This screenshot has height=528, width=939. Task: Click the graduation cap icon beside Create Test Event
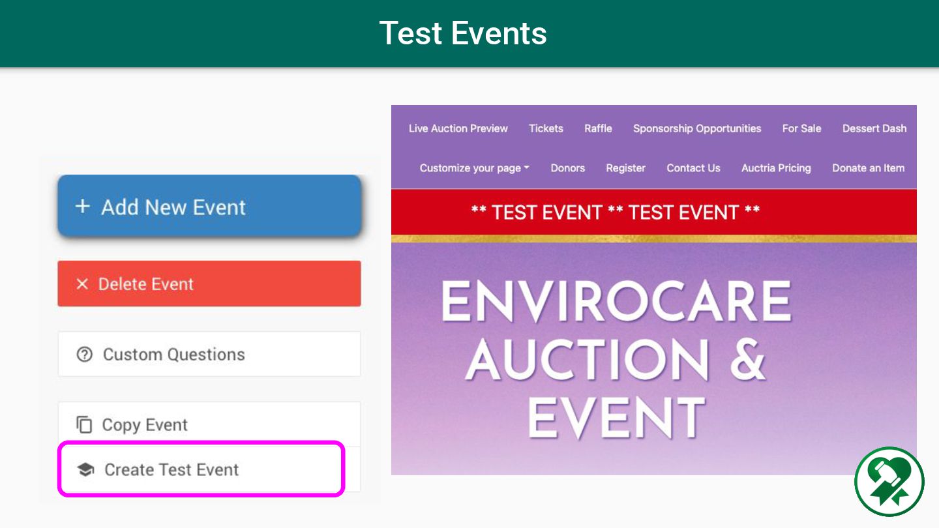[x=85, y=470]
